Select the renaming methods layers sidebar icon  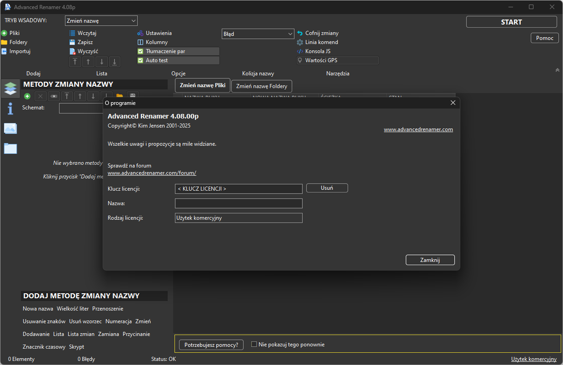10,89
